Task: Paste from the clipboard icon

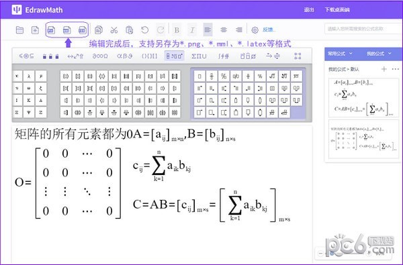Action: pos(129,30)
